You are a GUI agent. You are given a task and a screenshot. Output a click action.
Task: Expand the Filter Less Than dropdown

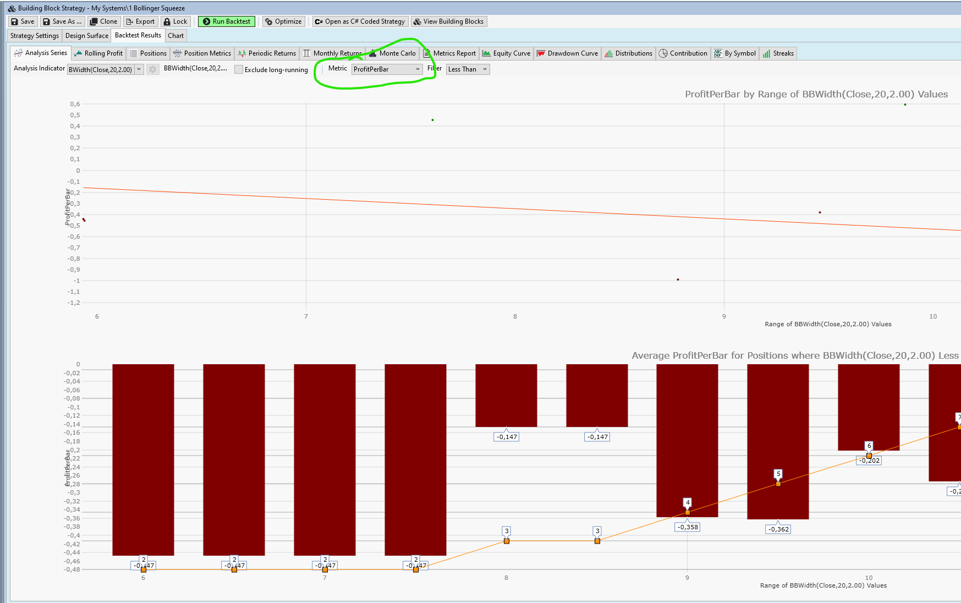pos(468,69)
